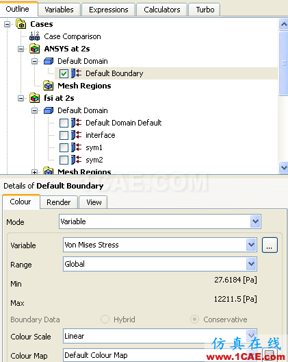This screenshot has width=288, height=362.
Task: Select the Hybrid boundary data radio button
Action: tap(105, 319)
